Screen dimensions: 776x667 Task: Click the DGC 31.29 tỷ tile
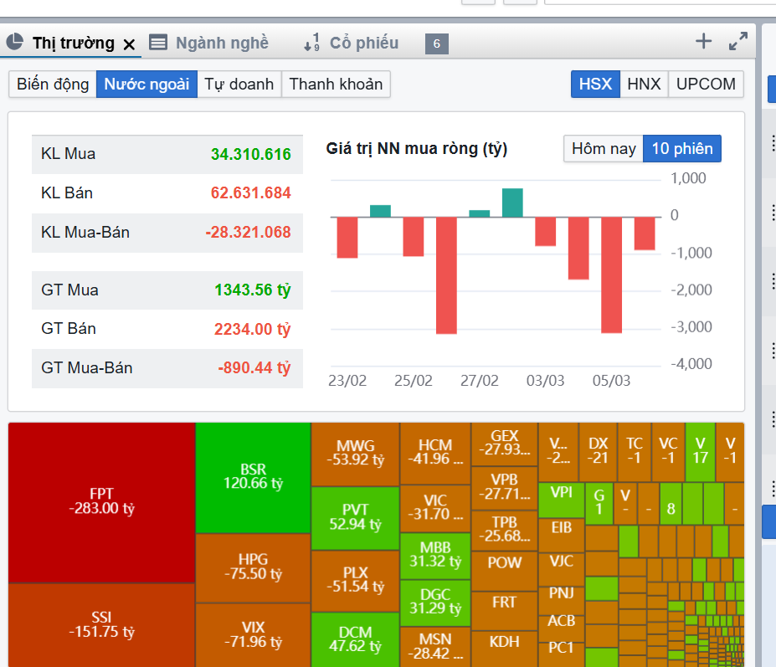click(x=435, y=603)
